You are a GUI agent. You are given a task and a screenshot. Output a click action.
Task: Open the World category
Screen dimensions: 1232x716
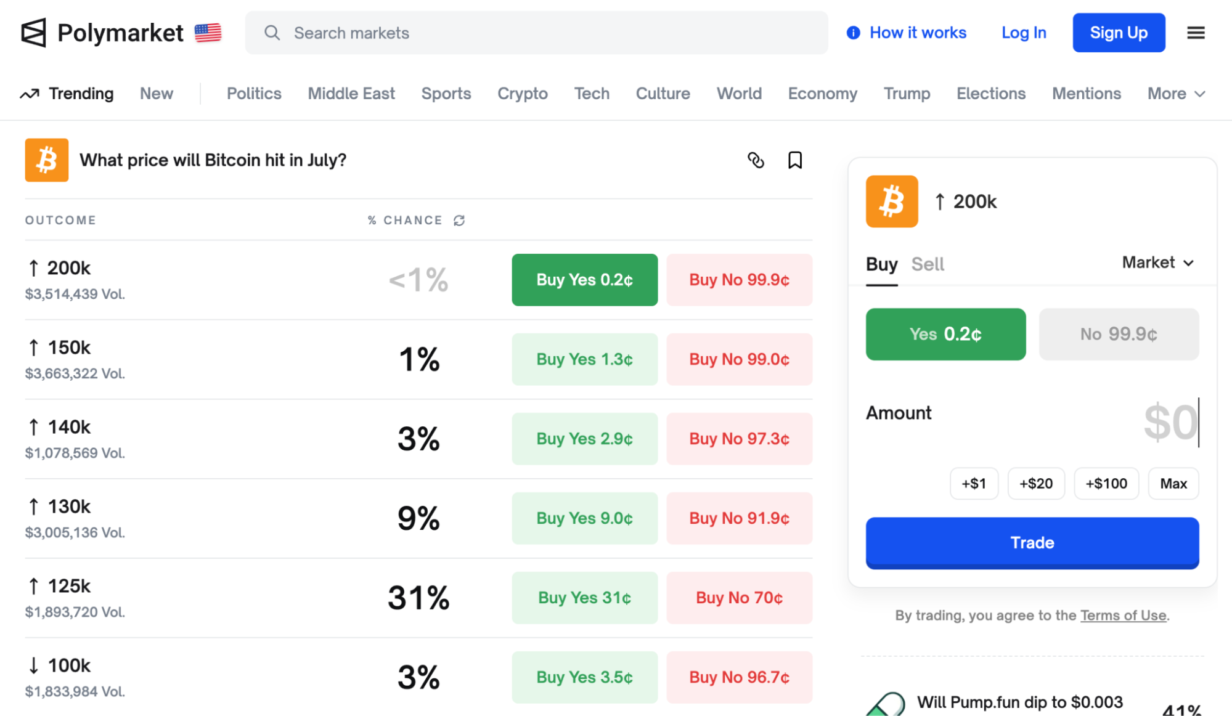click(x=739, y=94)
